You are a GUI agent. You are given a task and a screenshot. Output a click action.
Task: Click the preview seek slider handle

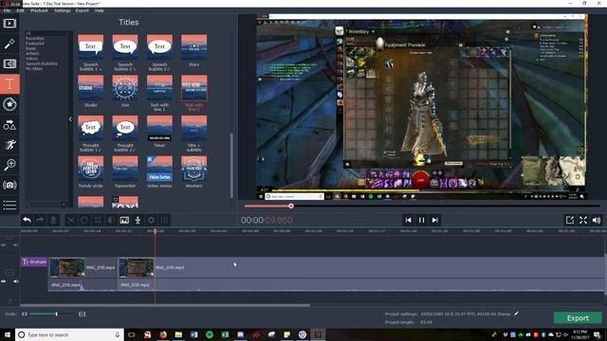click(291, 206)
